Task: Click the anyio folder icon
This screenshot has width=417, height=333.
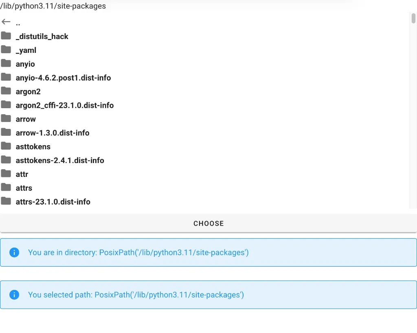Action: (x=6, y=63)
